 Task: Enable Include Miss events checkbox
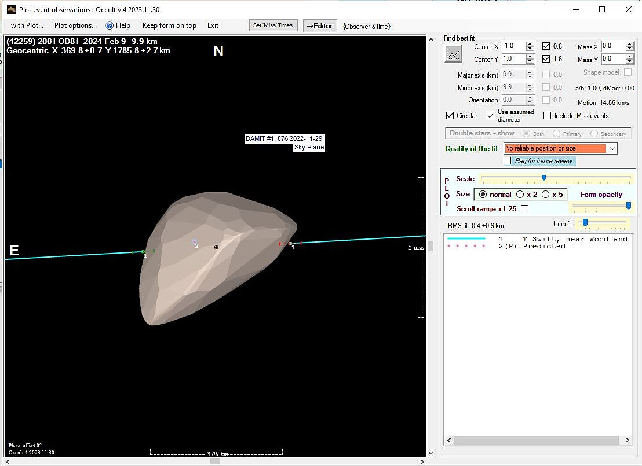(548, 116)
